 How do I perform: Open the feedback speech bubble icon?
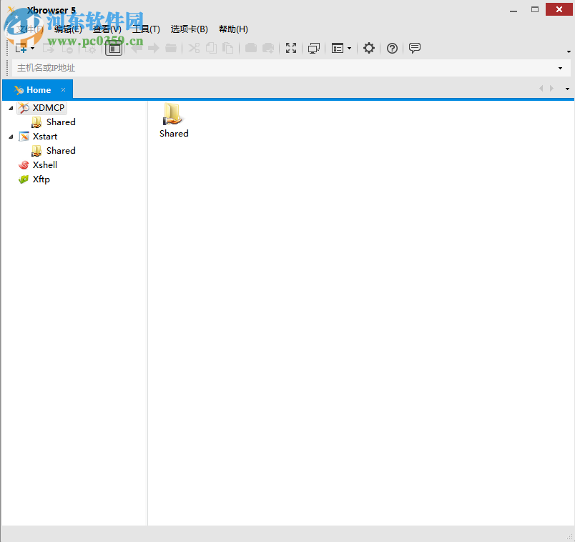[415, 48]
